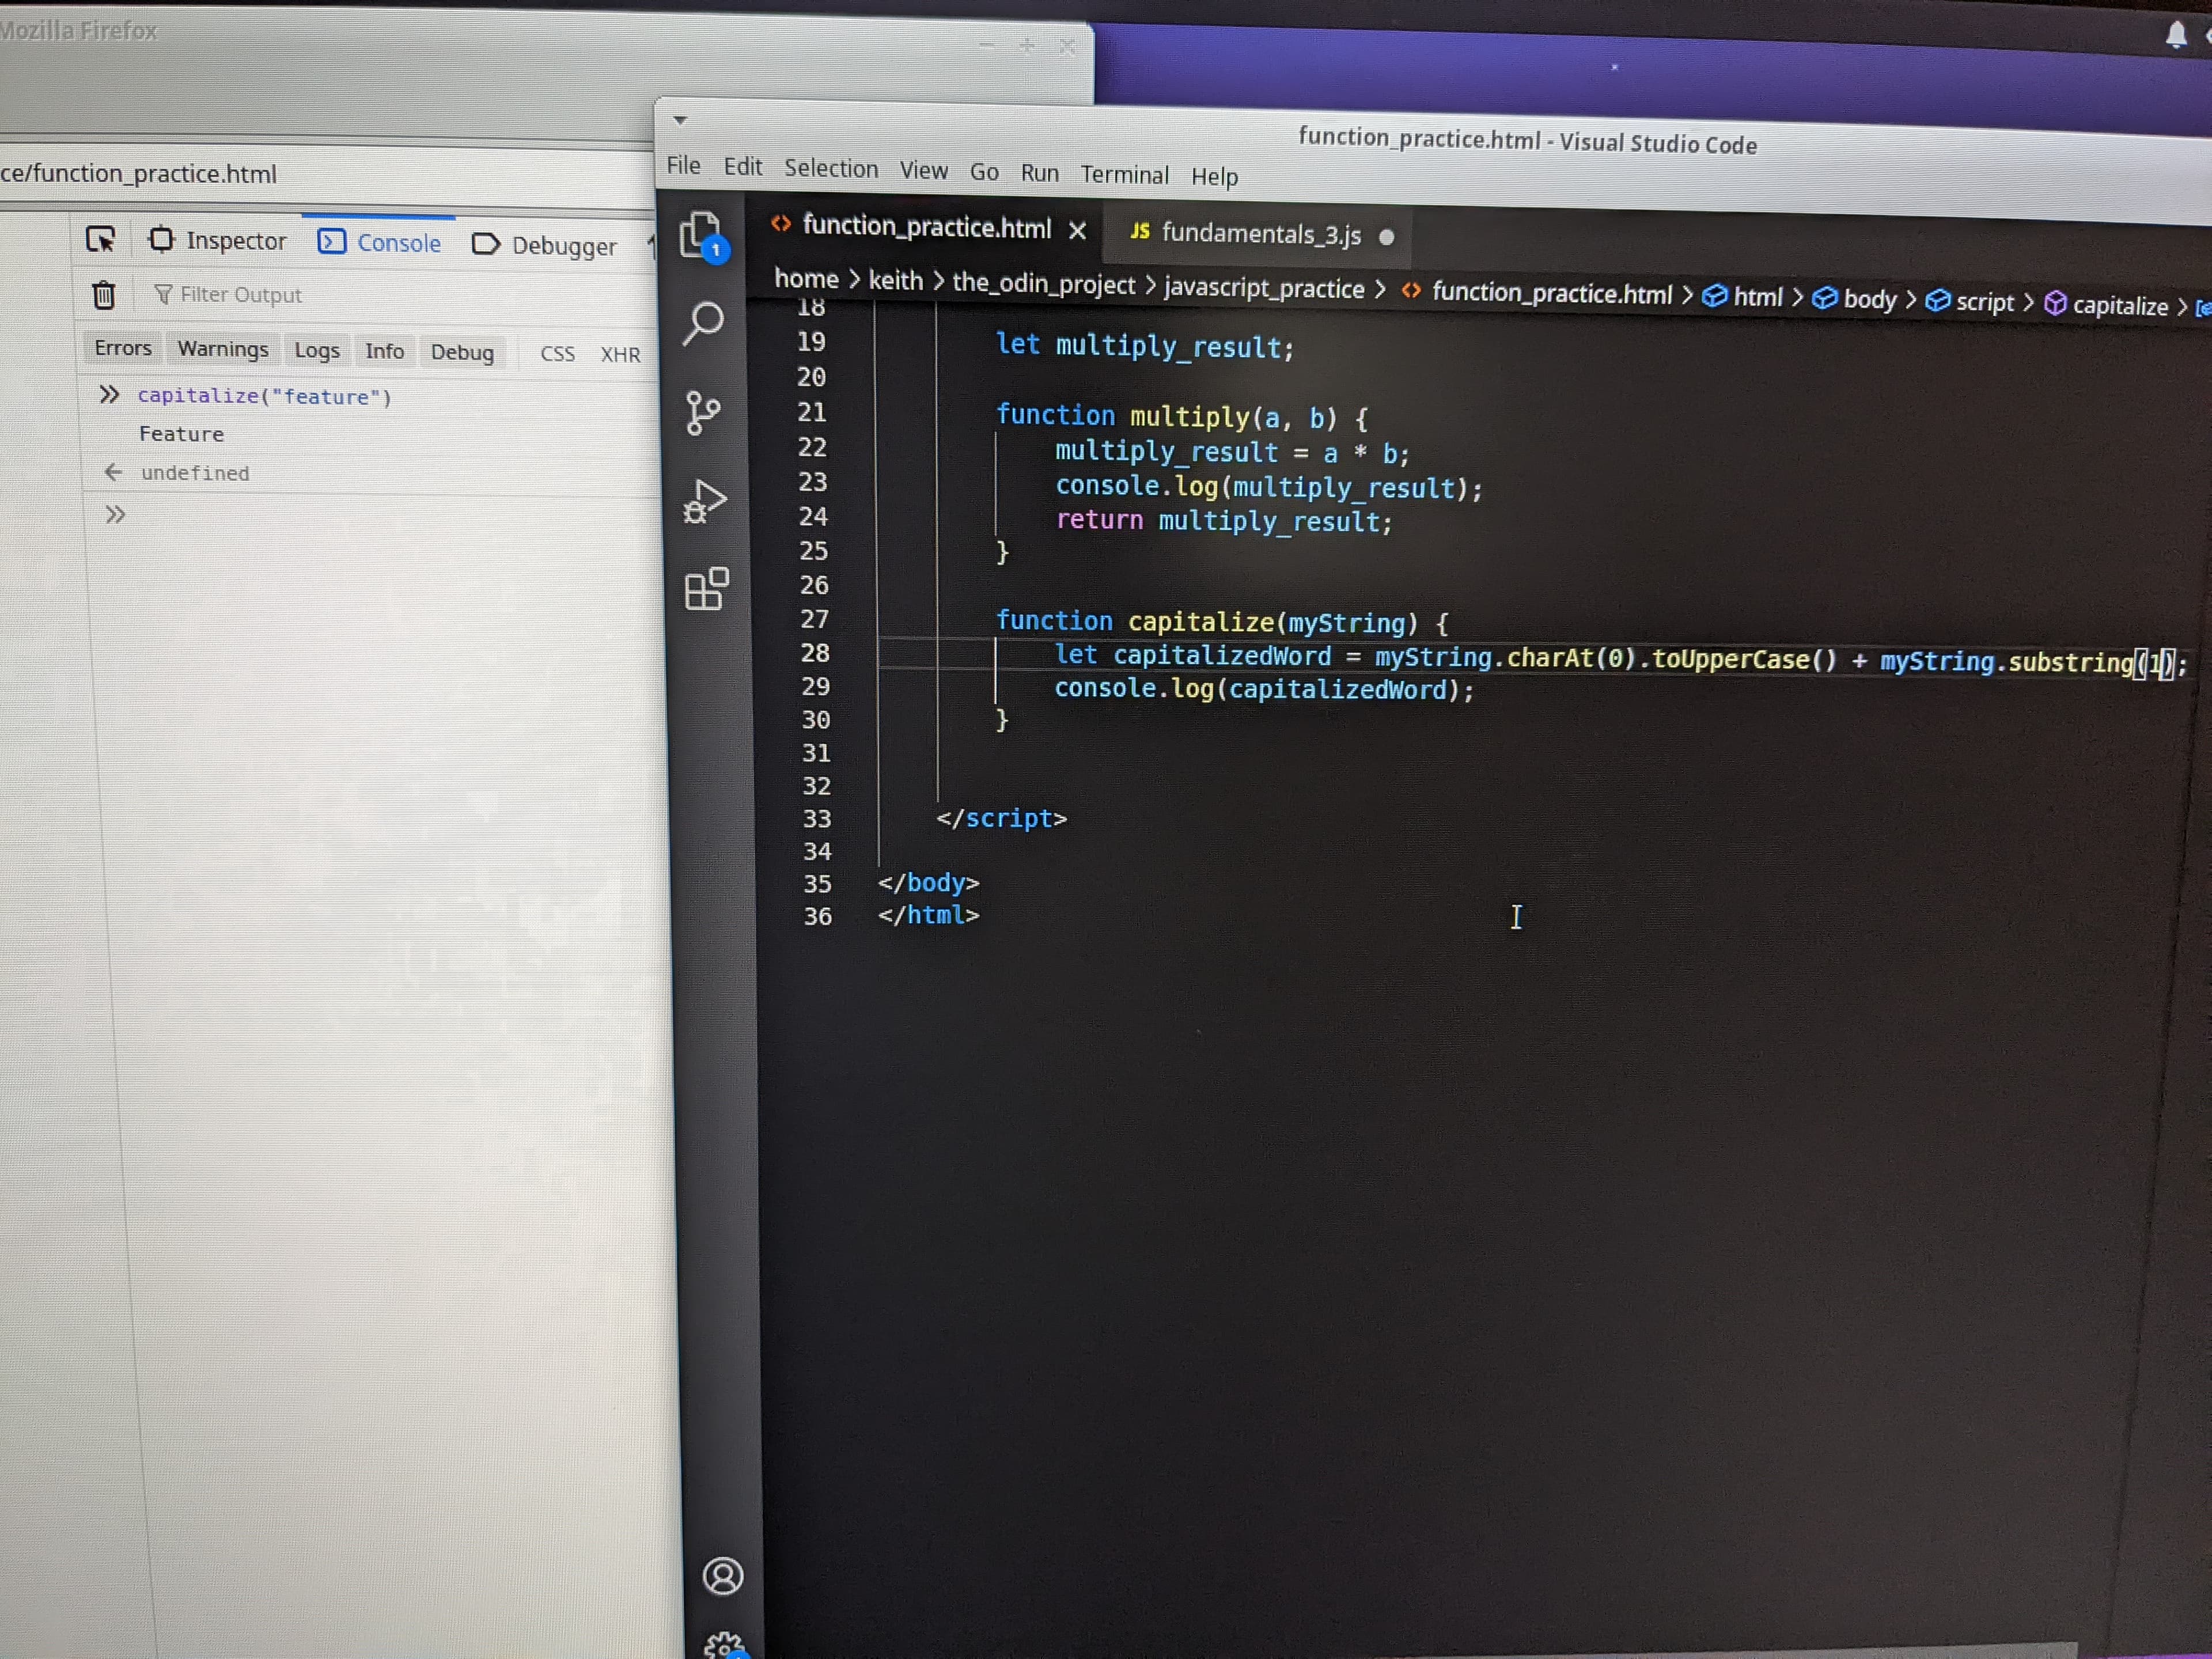Clear the Firefox console with the trash icon
The width and height of the screenshot is (2212, 1659).
pyautogui.click(x=104, y=295)
